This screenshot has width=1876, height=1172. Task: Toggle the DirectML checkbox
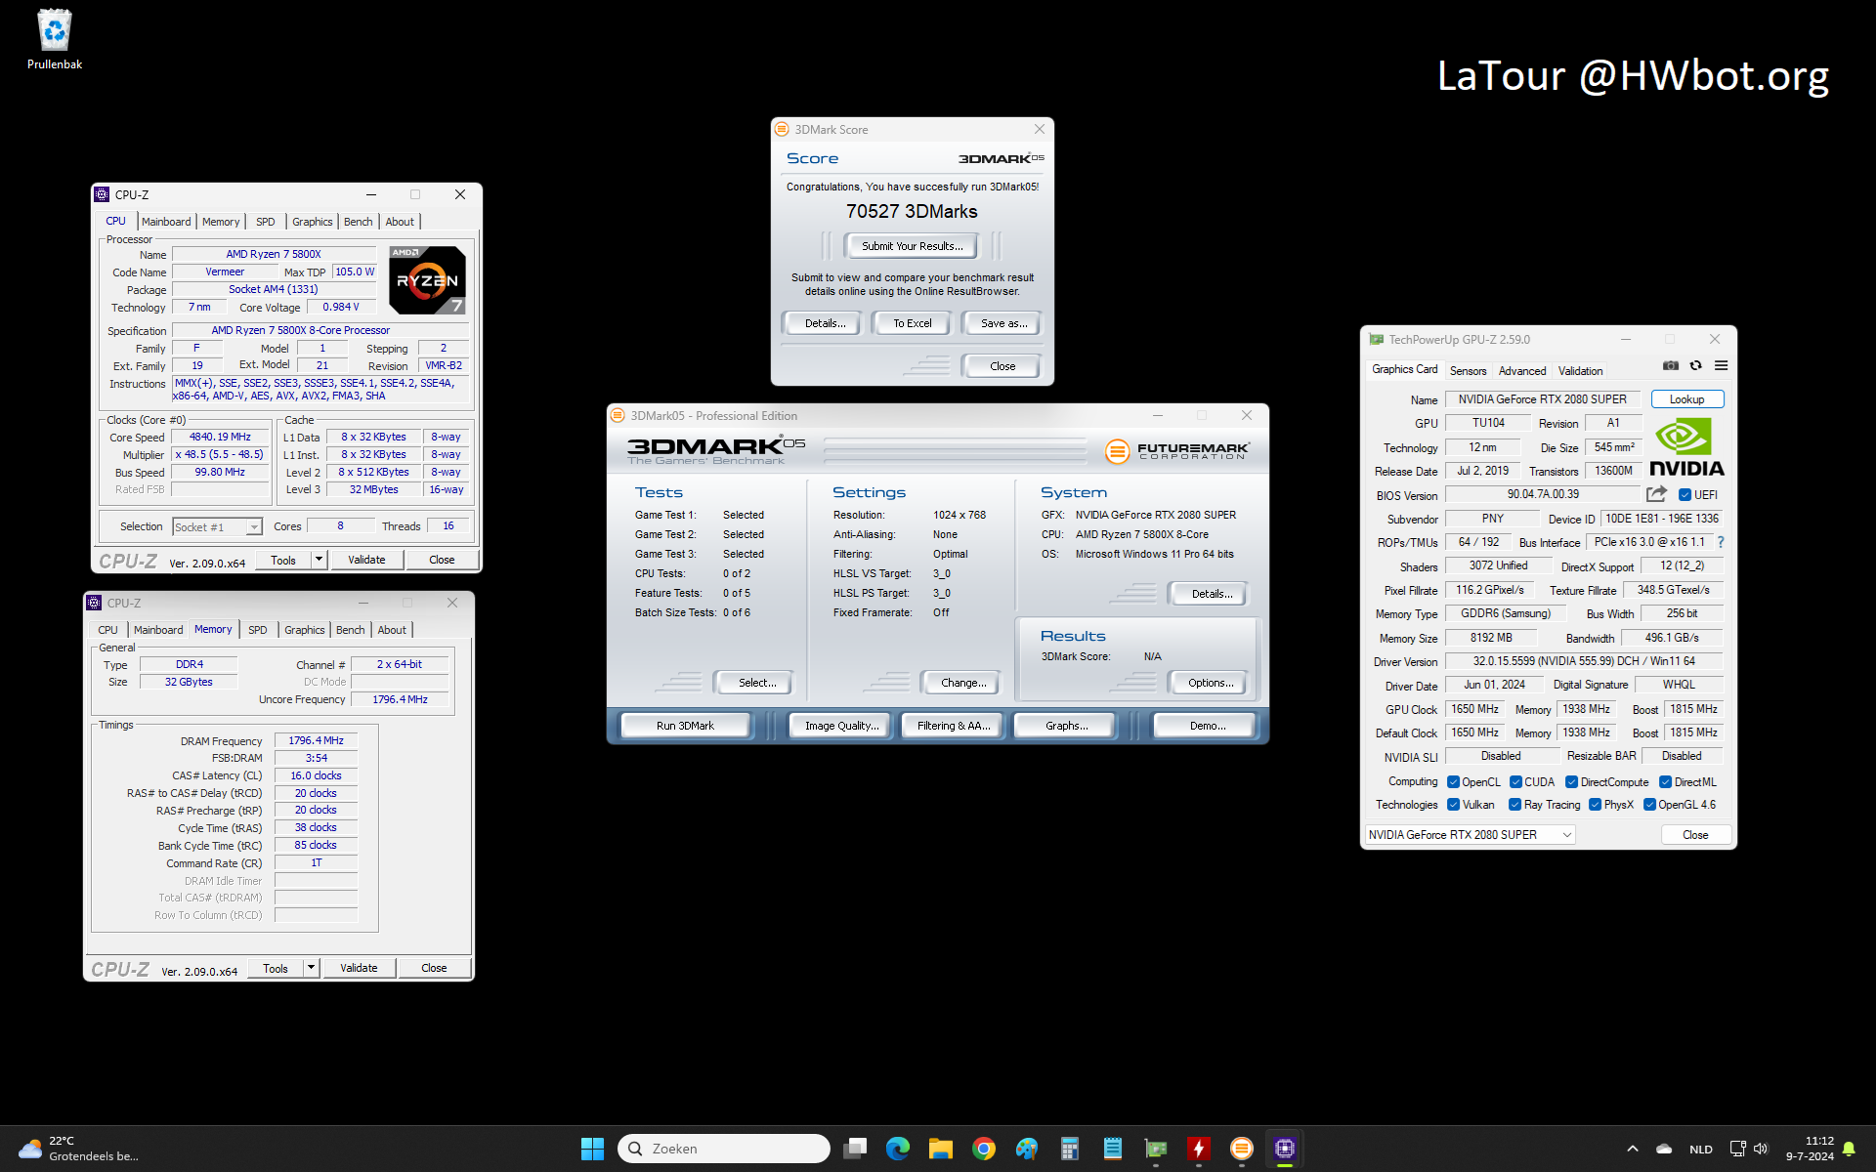point(1665,782)
